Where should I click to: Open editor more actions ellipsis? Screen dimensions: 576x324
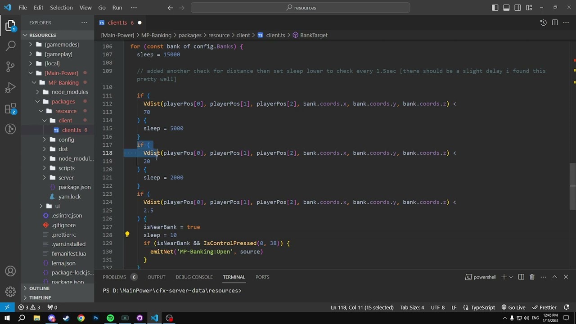pos(566,22)
